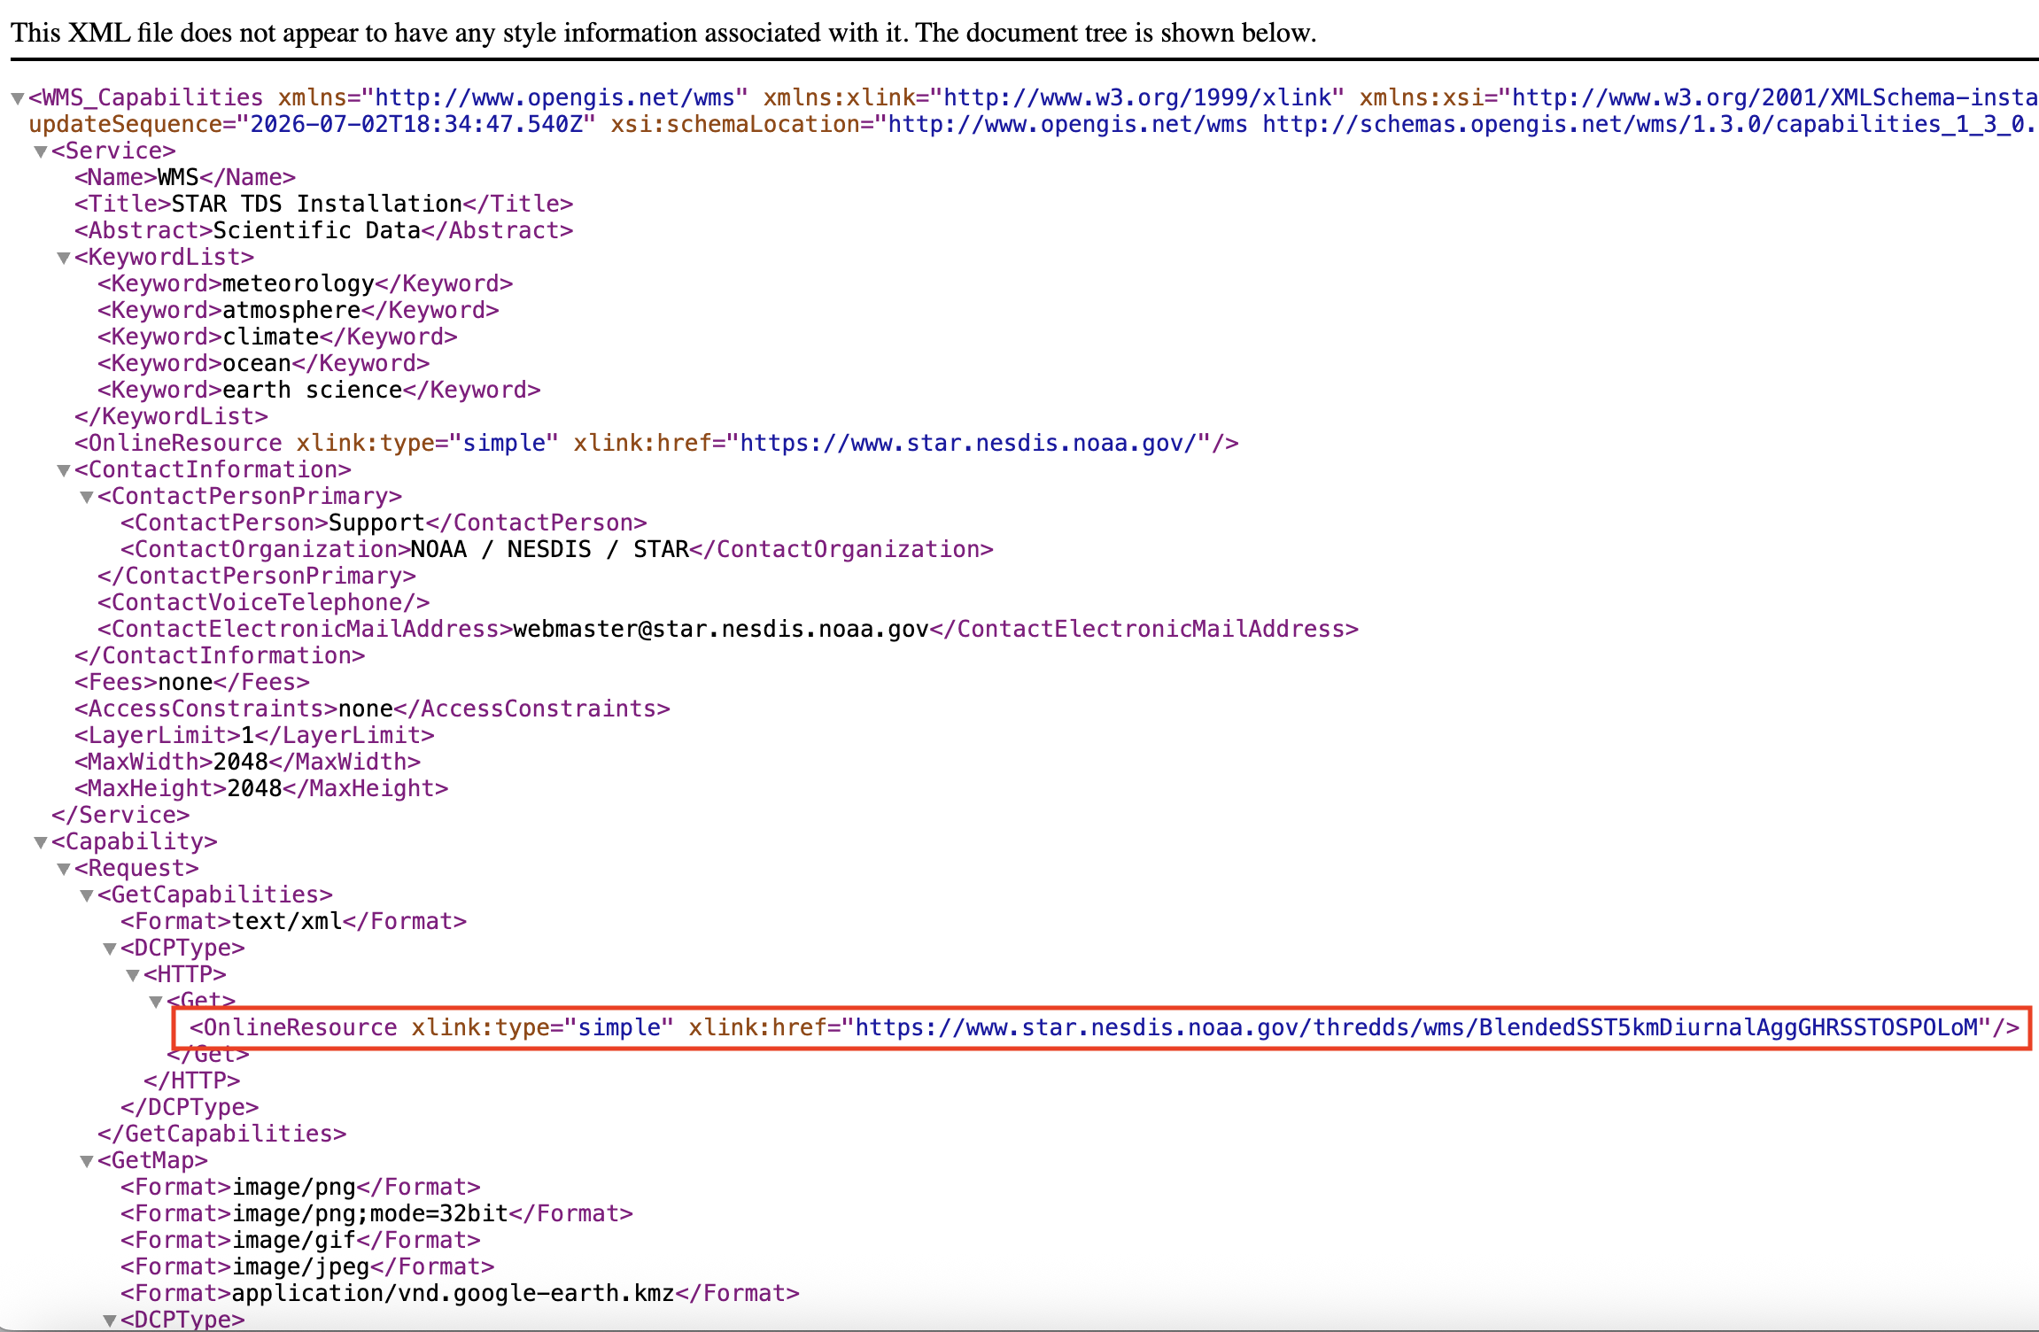
Task: Click the 'atmosphere' Keyword line
Action: pyautogui.click(x=298, y=310)
